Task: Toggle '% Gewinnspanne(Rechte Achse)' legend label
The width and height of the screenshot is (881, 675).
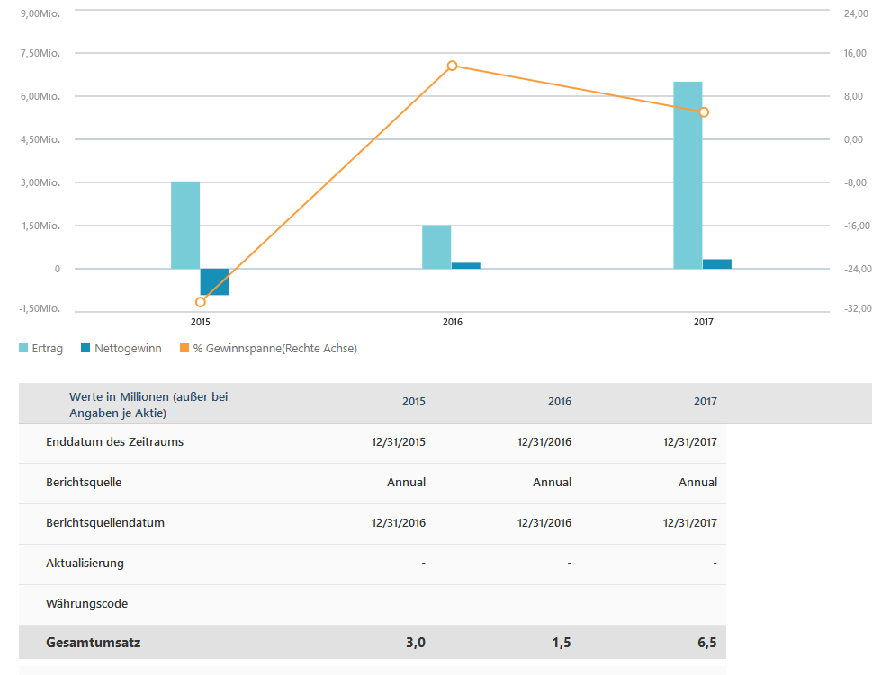Action: 275,349
